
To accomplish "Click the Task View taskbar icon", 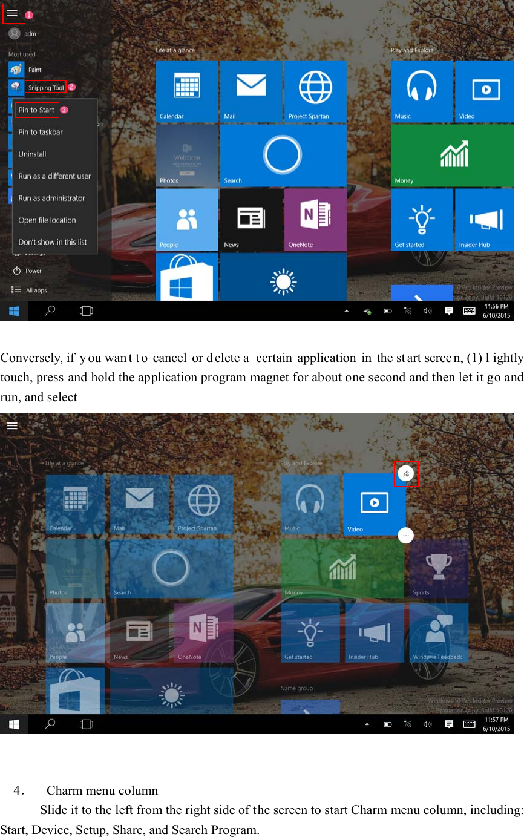I will coord(86,310).
